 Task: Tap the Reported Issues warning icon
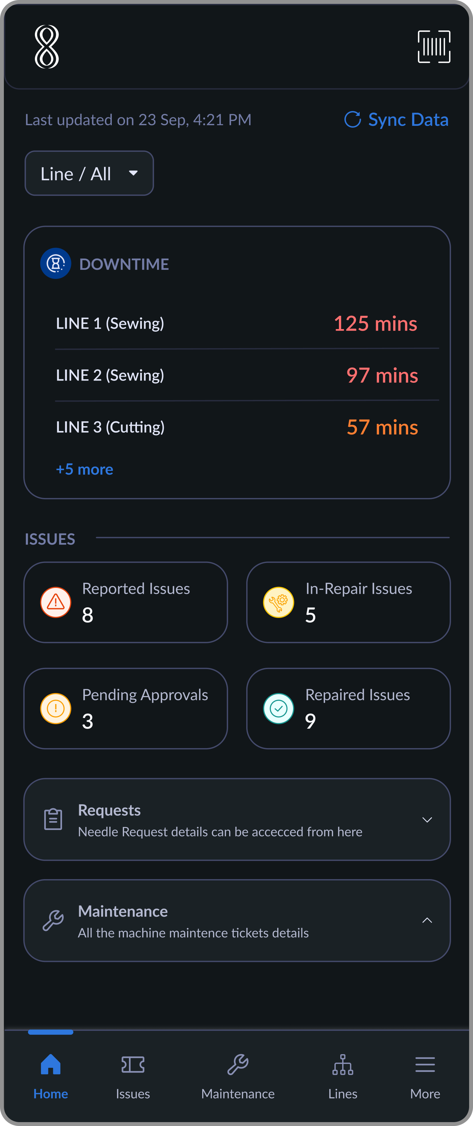pos(56,602)
